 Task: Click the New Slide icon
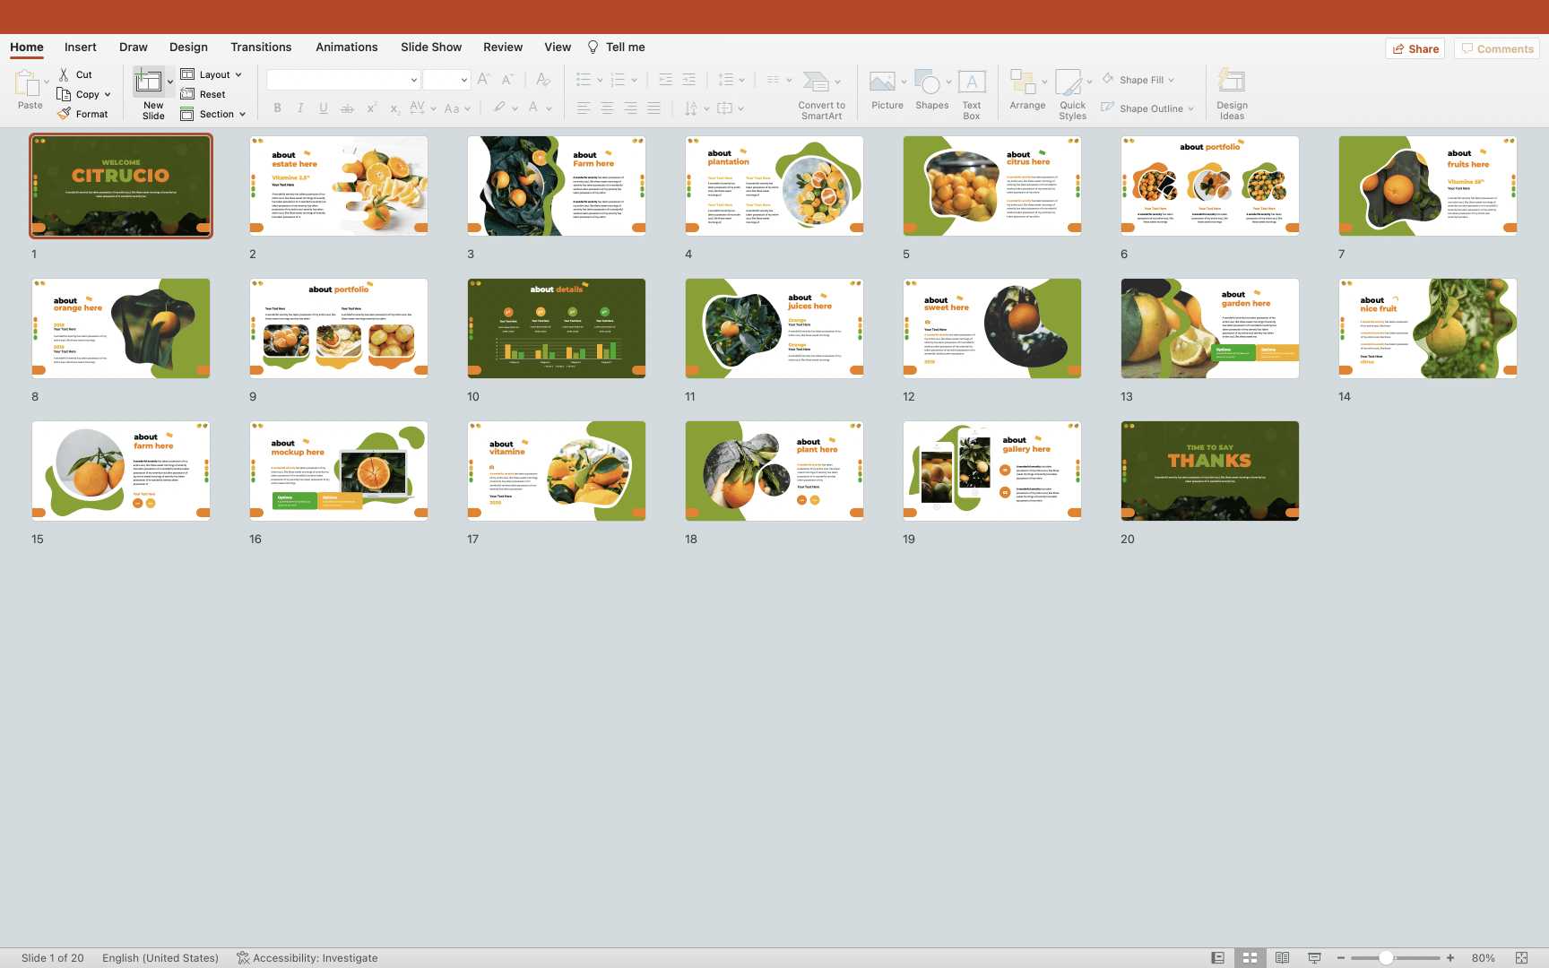[148, 82]
